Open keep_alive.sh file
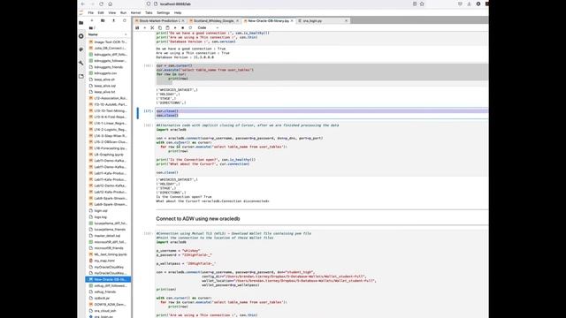 (x=108, y=79)
